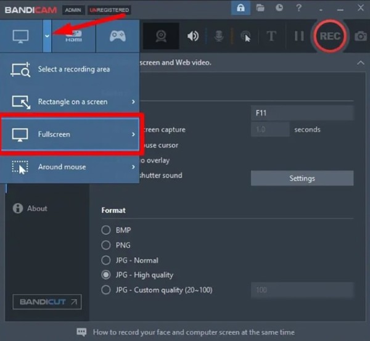
Task: Toggle the speaker sound icon
Action: point(193,36)
